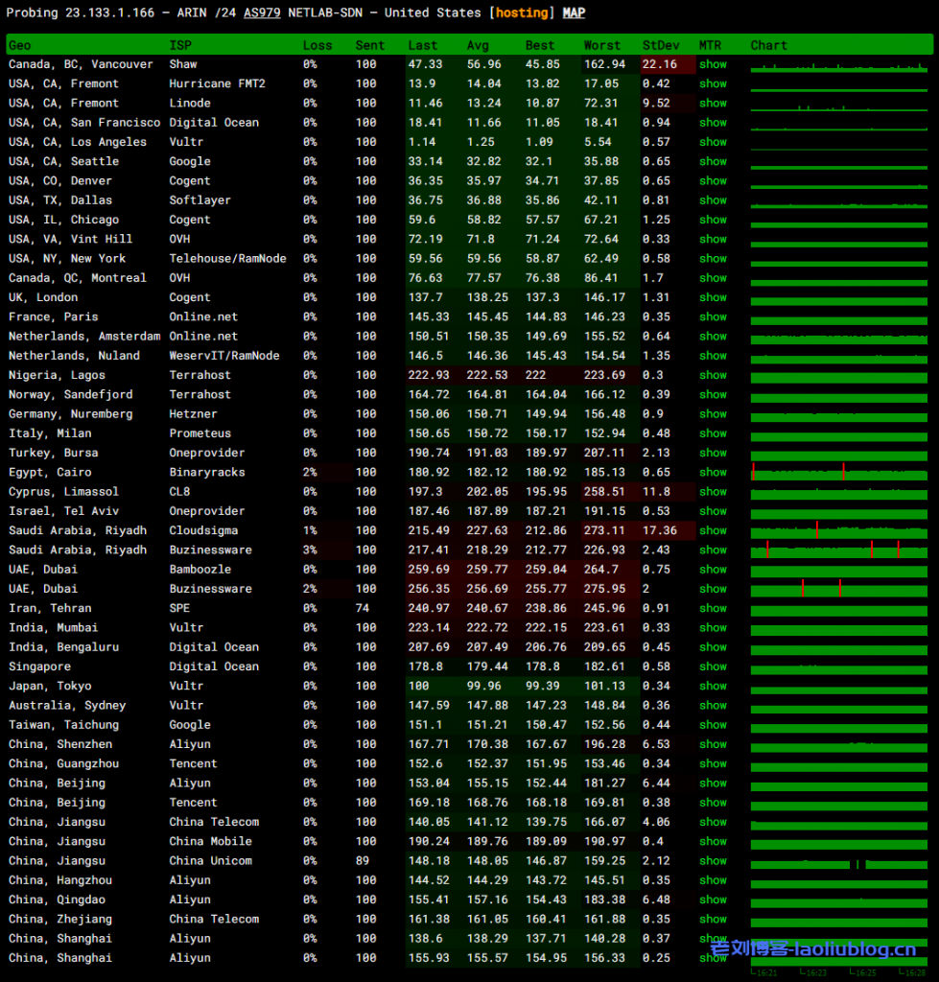Show MTR for Nigeria Lagos Terrahost
939x982 pixels.
coord(713,375)
